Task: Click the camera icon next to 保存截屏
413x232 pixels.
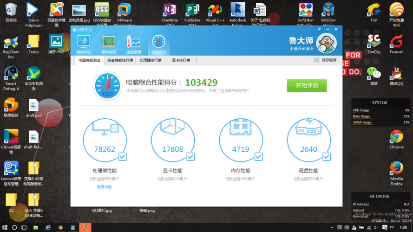Action: coord(316,60)
